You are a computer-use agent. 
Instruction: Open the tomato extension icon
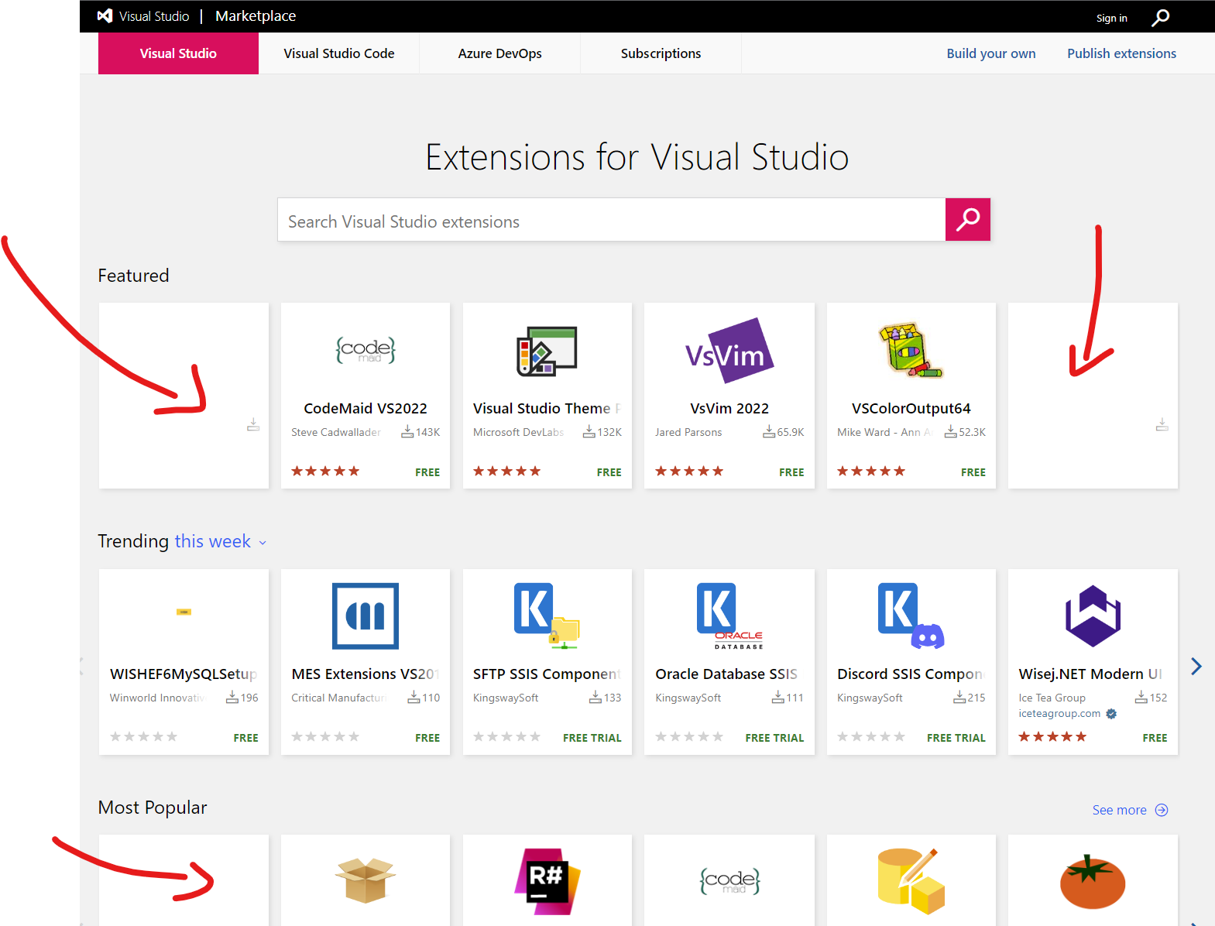pos(1093,881)
